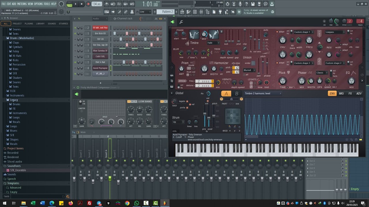This screenshot has height=207, width=369.
Task: Toggle Pat/Song mode button
Action: pos(69,4)
